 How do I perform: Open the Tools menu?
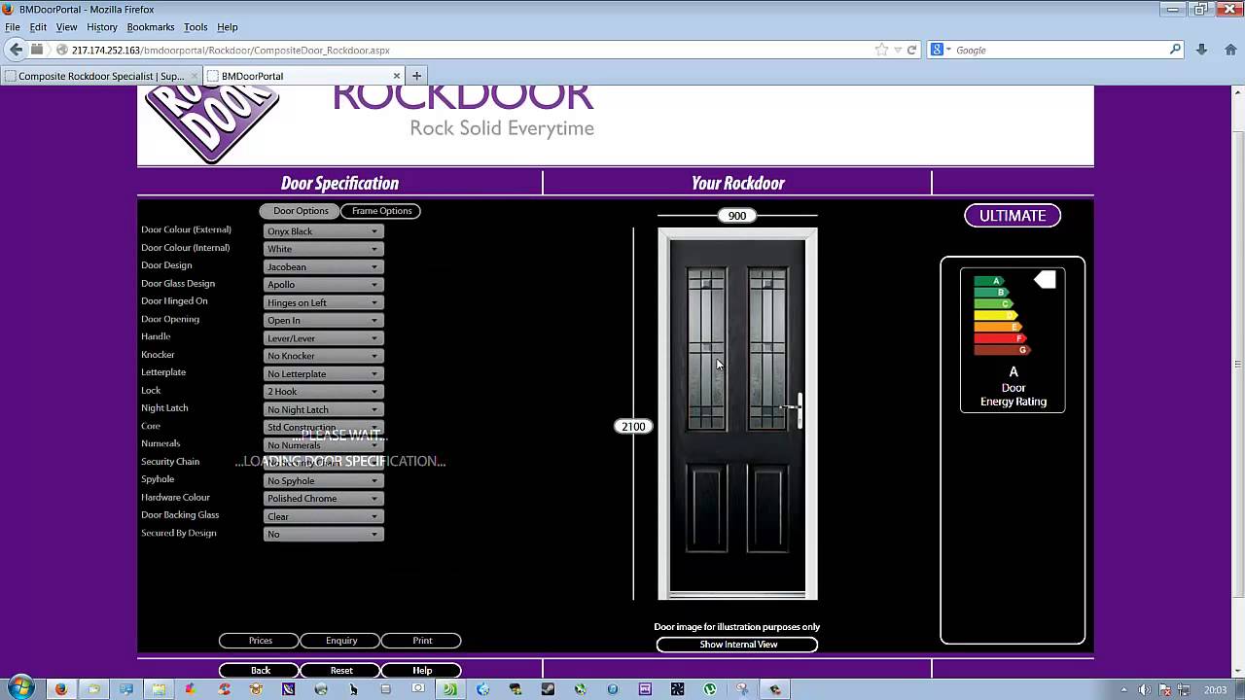tap(196, 27)
